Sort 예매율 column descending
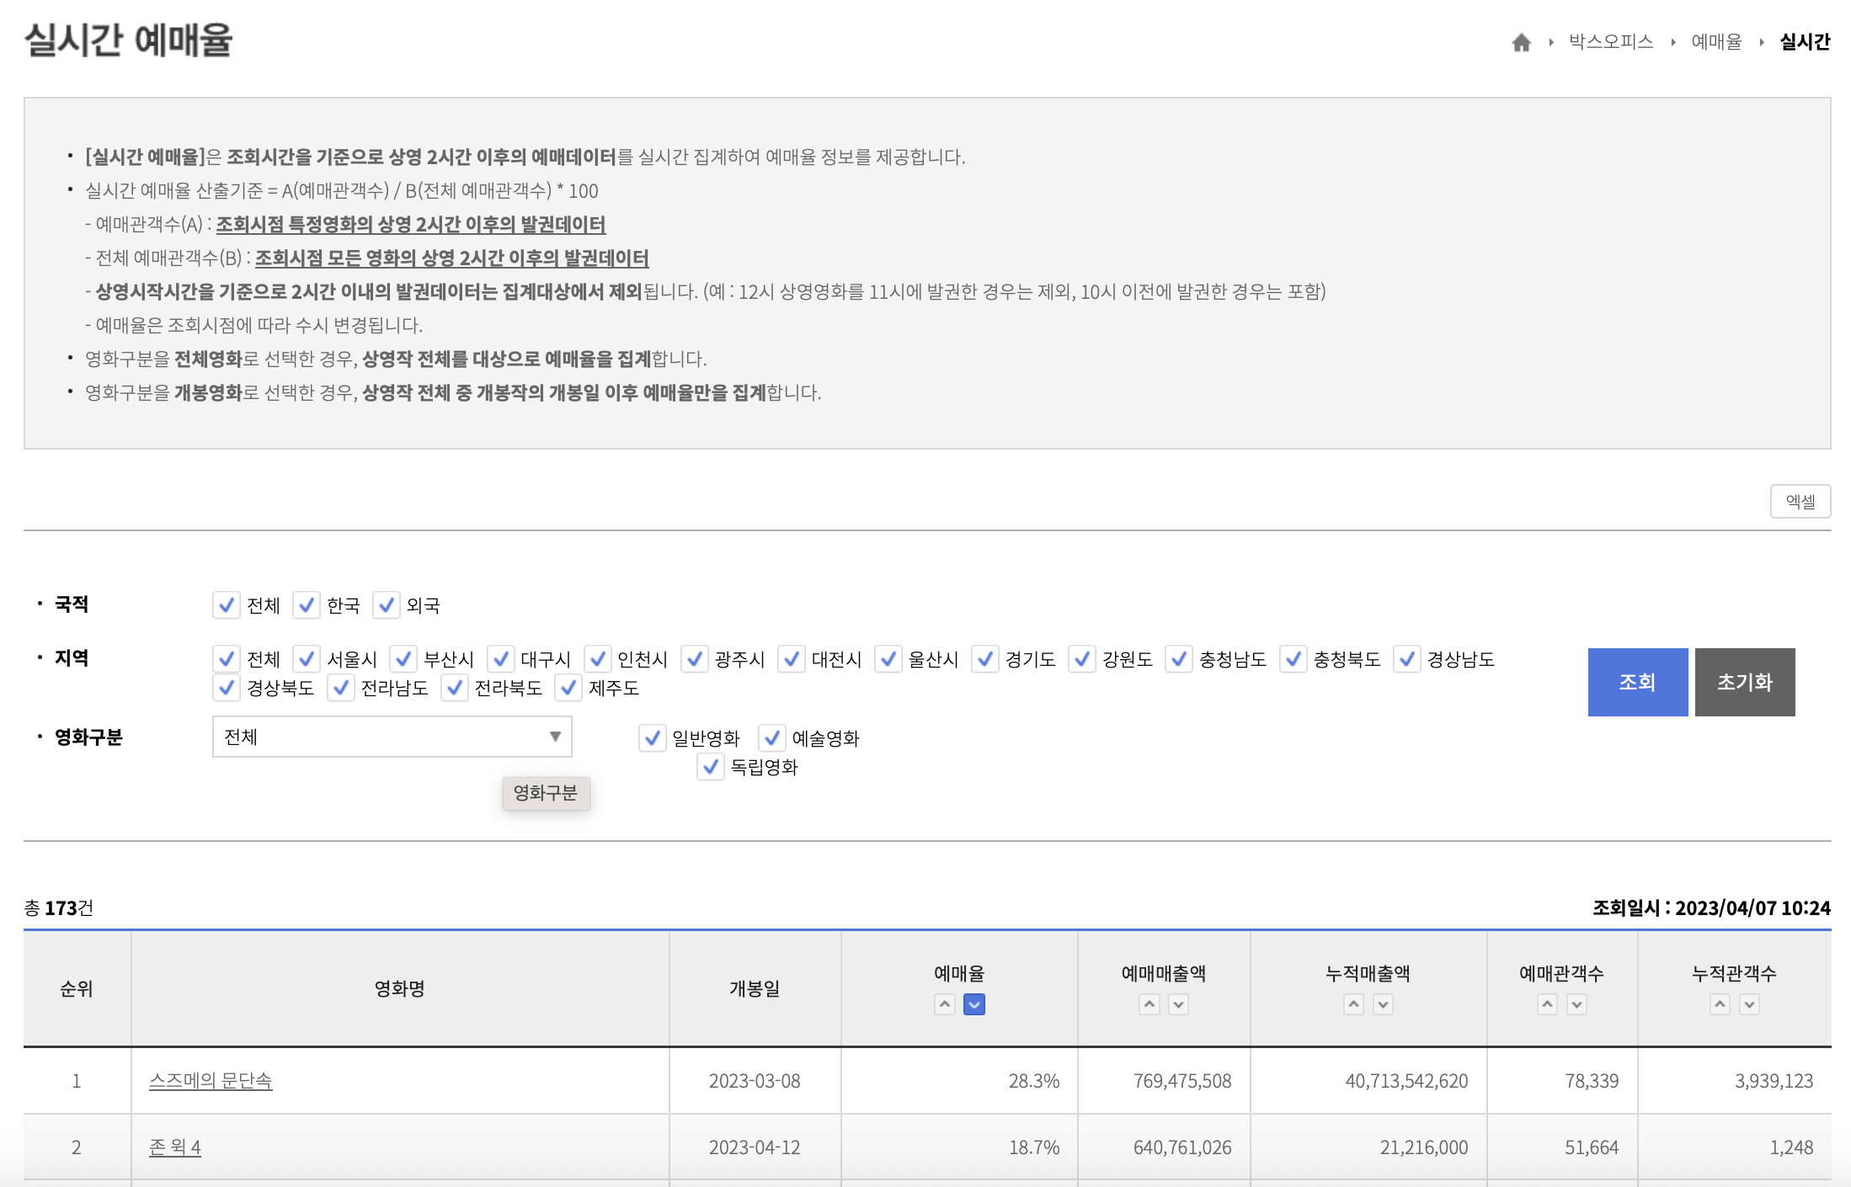This screenshot has width=1851, height=1187. coord(974,1004)
